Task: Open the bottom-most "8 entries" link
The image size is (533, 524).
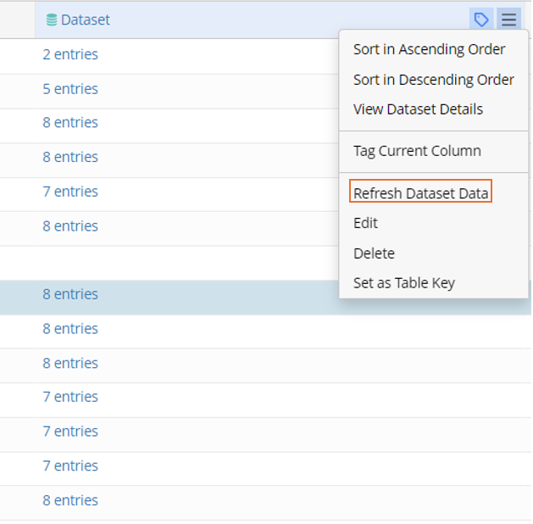Action: click(70, 500)
